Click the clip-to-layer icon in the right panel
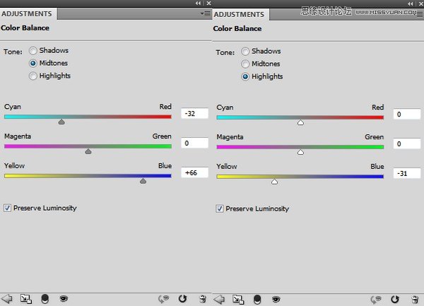Screen dimensions: 424x306 (x=257, y=299)
